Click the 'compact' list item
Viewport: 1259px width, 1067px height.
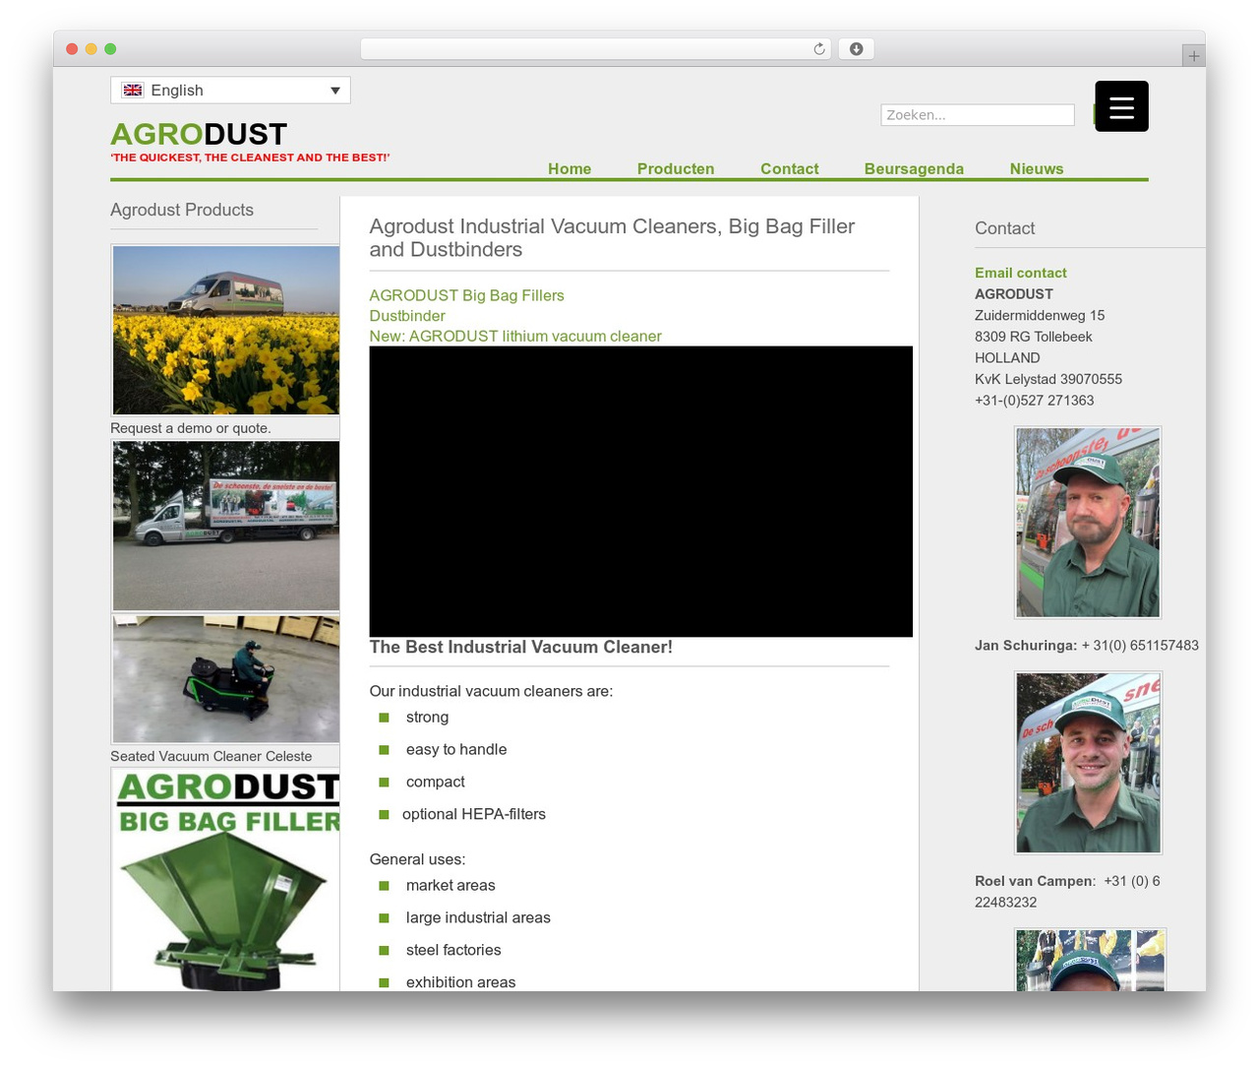(436, 782)
